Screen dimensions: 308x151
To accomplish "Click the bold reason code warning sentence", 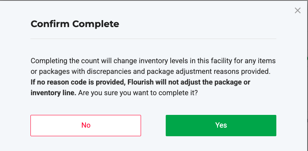I will click(141, 87).
